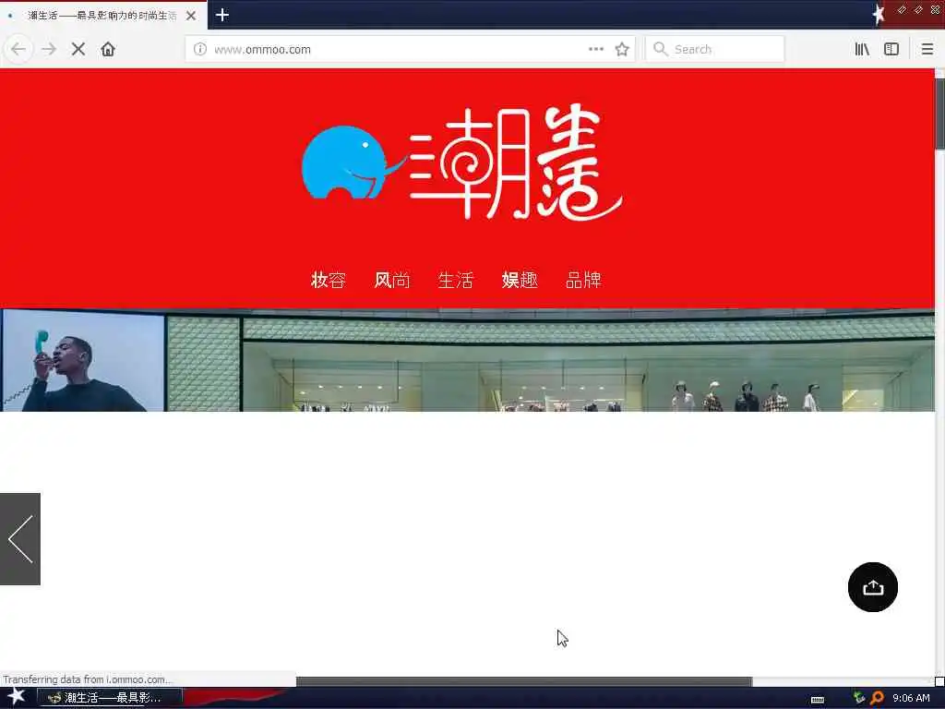
Task: Open the orange search tray icon
Action: [x=878, y=698]
